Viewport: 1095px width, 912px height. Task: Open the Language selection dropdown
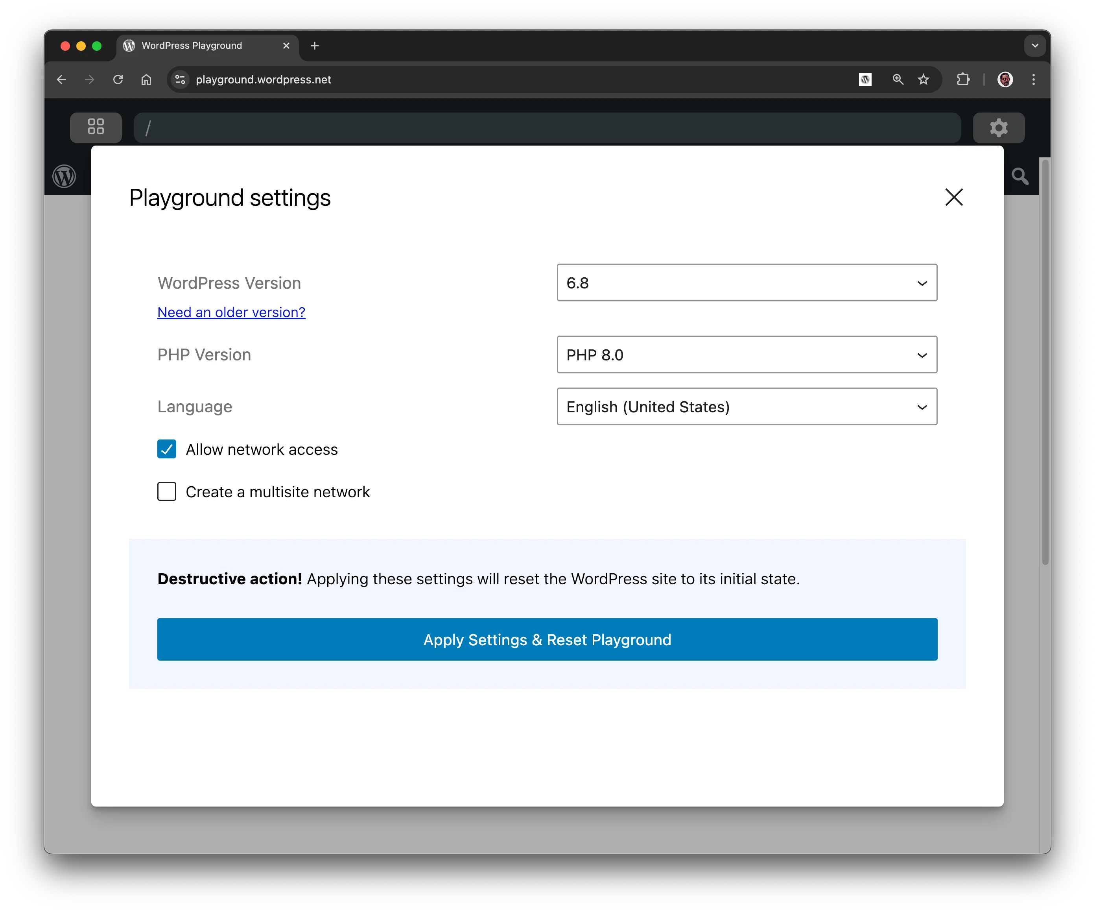(x=747, y=406)
